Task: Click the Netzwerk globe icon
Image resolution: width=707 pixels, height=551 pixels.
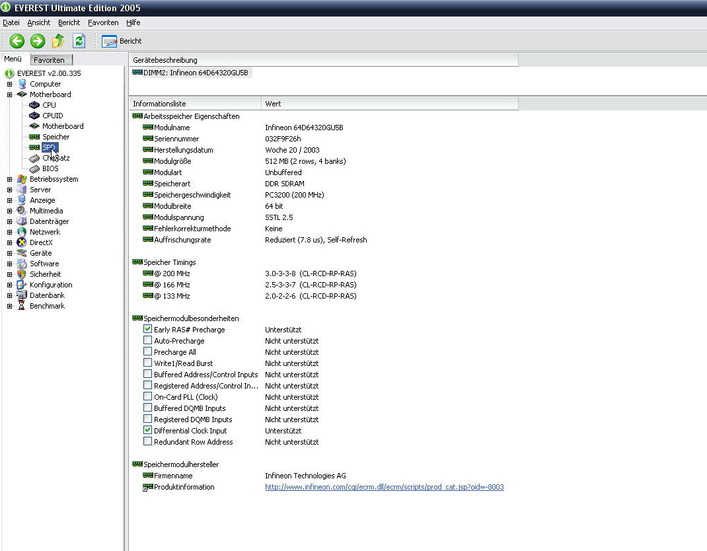Action: pyautogui.click(x=22, y=232)
